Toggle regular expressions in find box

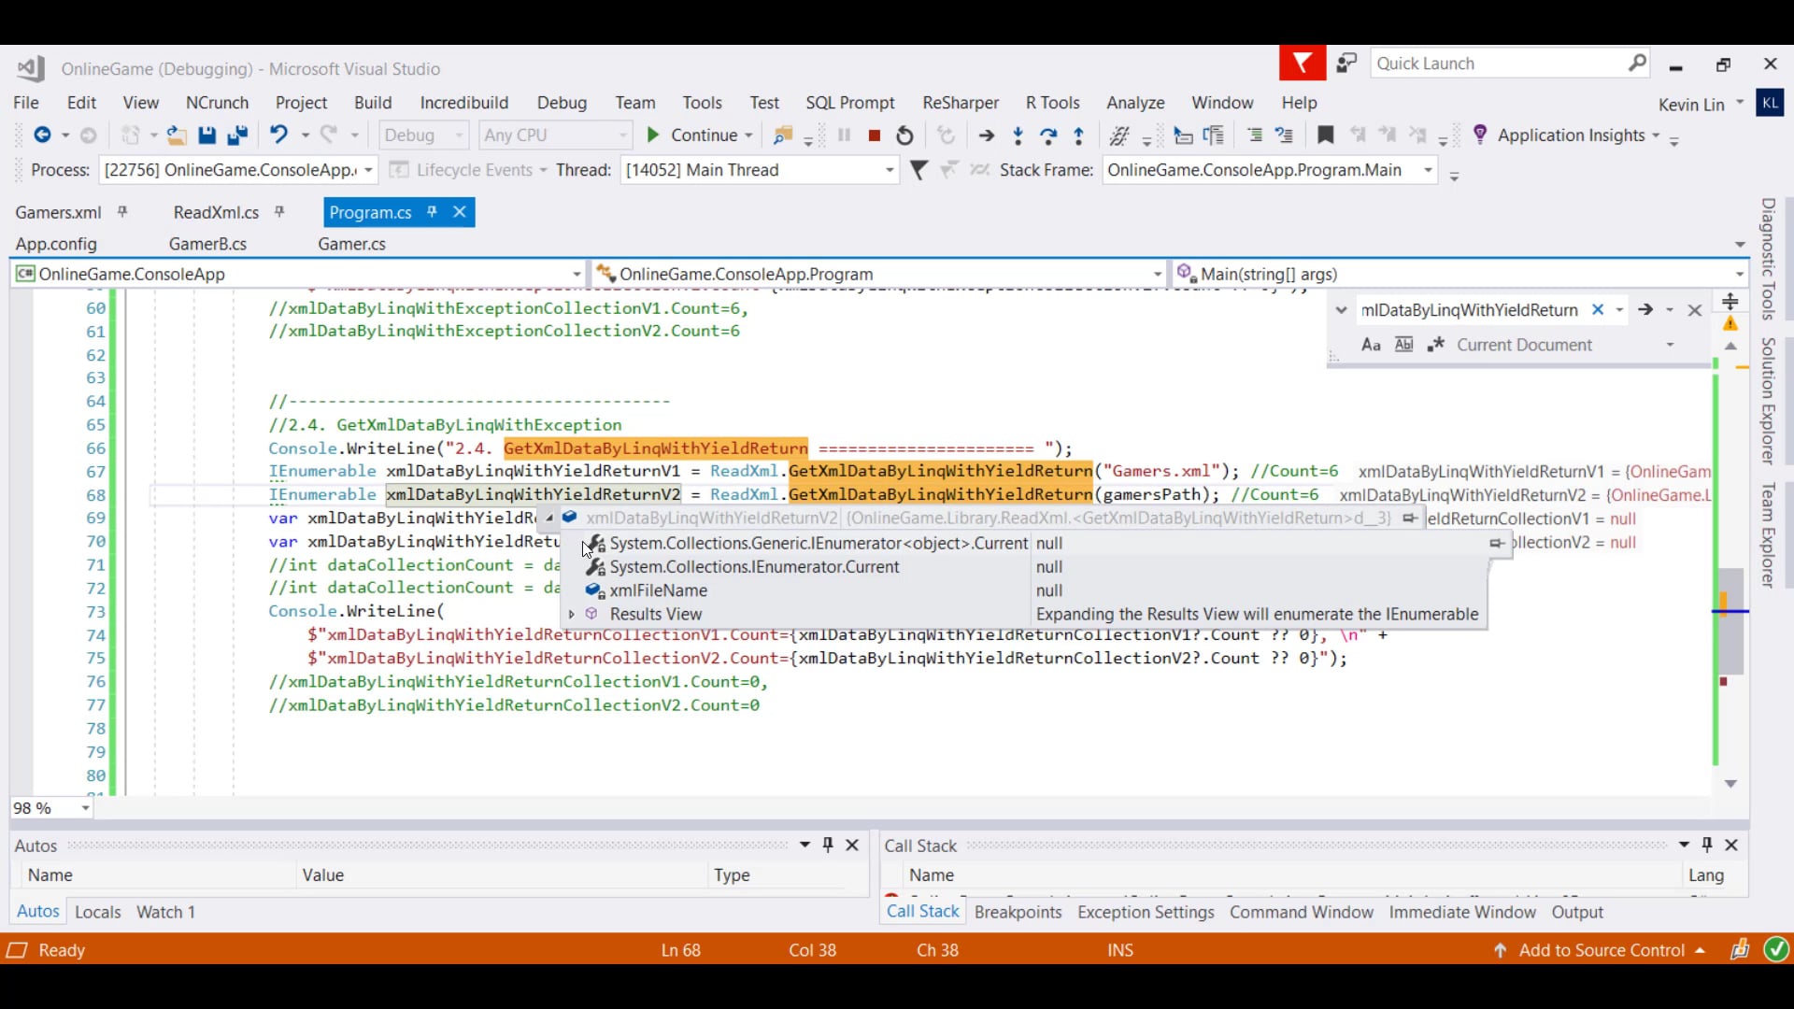click(1436, 345)
